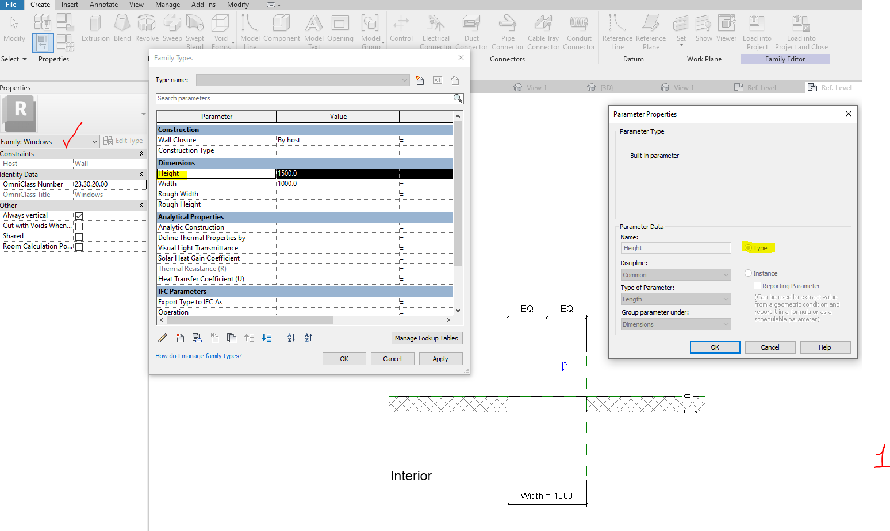
Task: Toggle the Always vertical checkbox
Action: point(79,216)
